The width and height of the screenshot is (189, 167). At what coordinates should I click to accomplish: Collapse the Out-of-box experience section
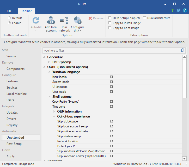(x=54, y=116)
